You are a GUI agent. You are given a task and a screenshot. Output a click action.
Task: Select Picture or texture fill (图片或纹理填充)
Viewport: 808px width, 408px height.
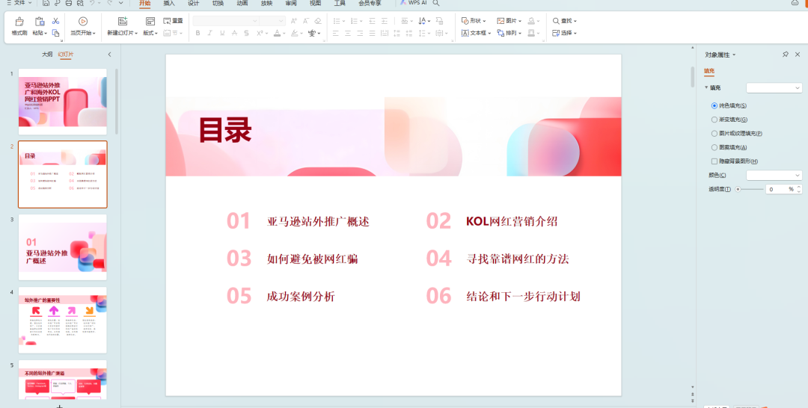click(714, 133)
